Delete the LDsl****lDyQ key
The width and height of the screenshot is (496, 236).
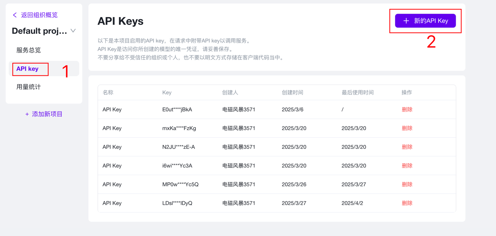point(407,203)
